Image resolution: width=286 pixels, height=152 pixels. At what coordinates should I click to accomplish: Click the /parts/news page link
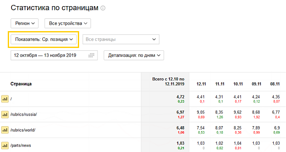pyautogui.click(x=20, y=145)
